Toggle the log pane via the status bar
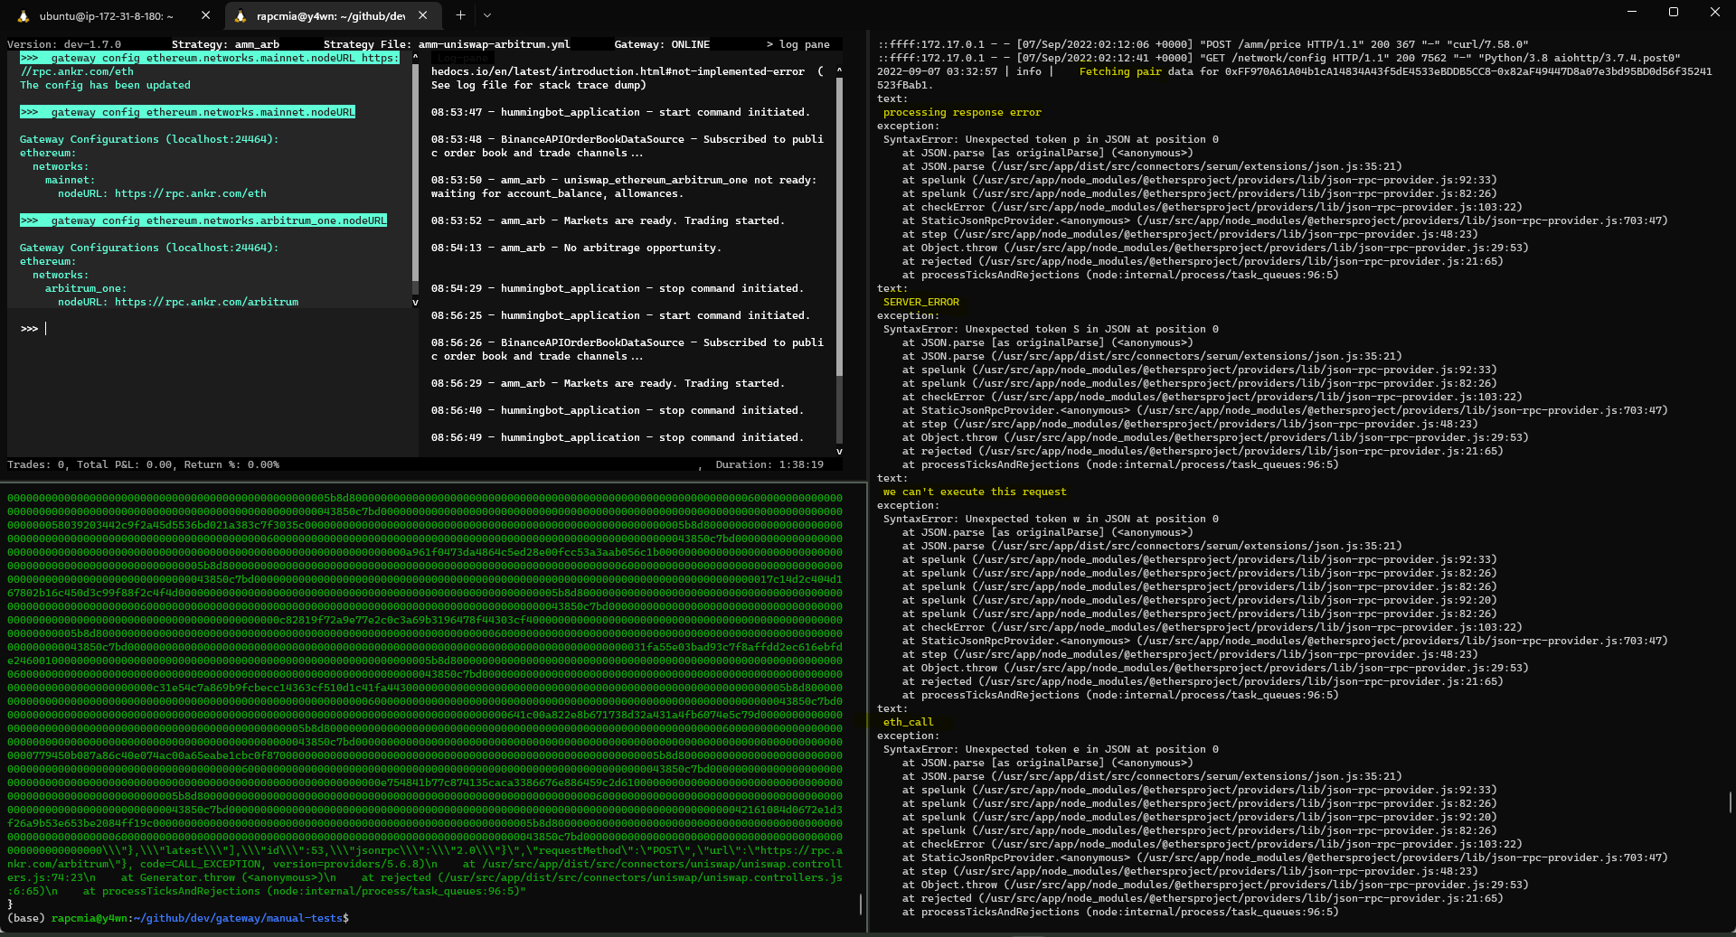 click(x=799, y=43)
